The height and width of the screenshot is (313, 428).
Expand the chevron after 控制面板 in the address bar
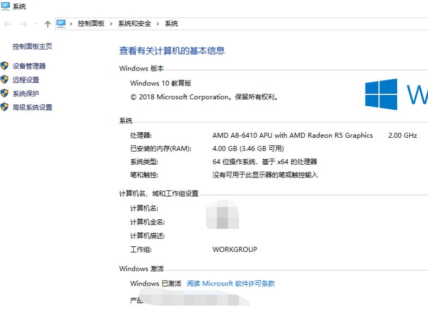111,24
